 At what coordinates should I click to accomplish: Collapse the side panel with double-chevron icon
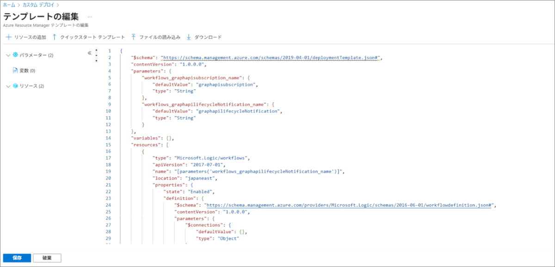[89, 53]
